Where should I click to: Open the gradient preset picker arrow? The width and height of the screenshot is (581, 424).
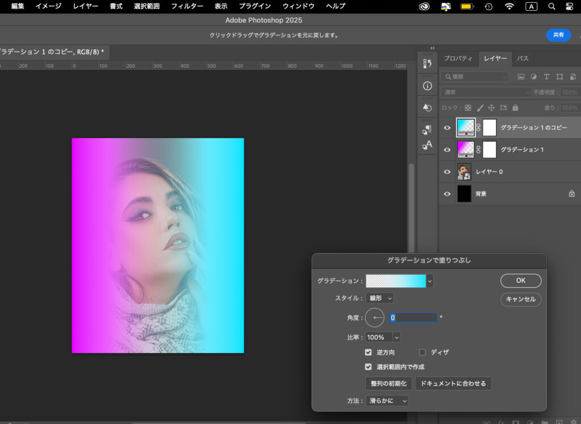[430, 281]
